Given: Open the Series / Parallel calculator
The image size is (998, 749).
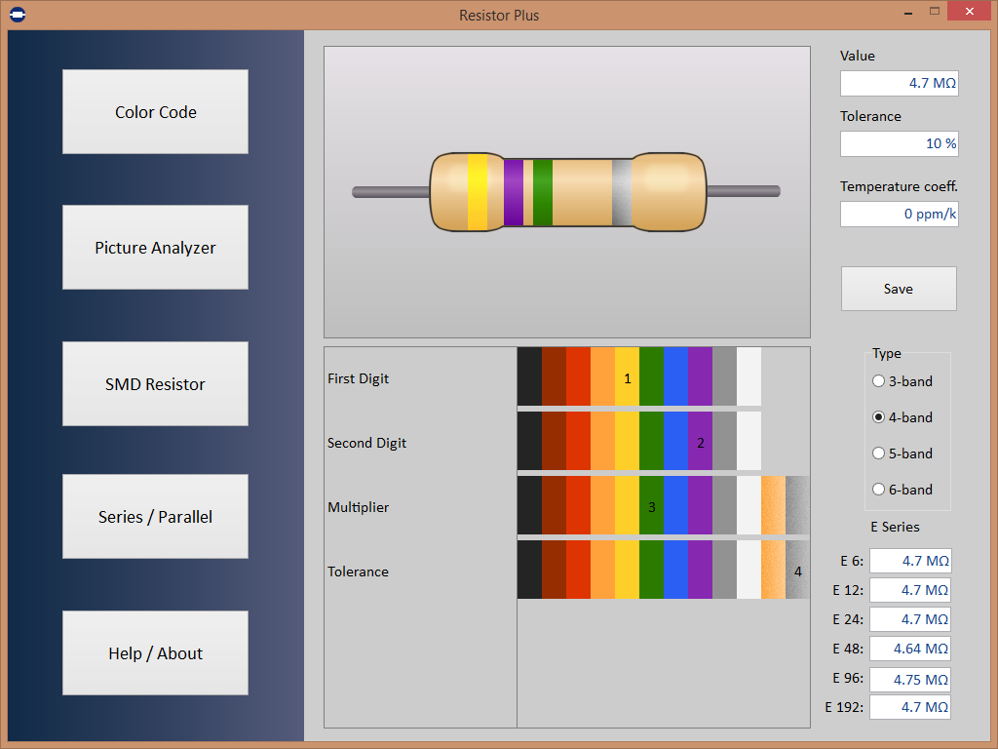Looking at the screenshot, I should pyautogui.click(x=155, y=516).
